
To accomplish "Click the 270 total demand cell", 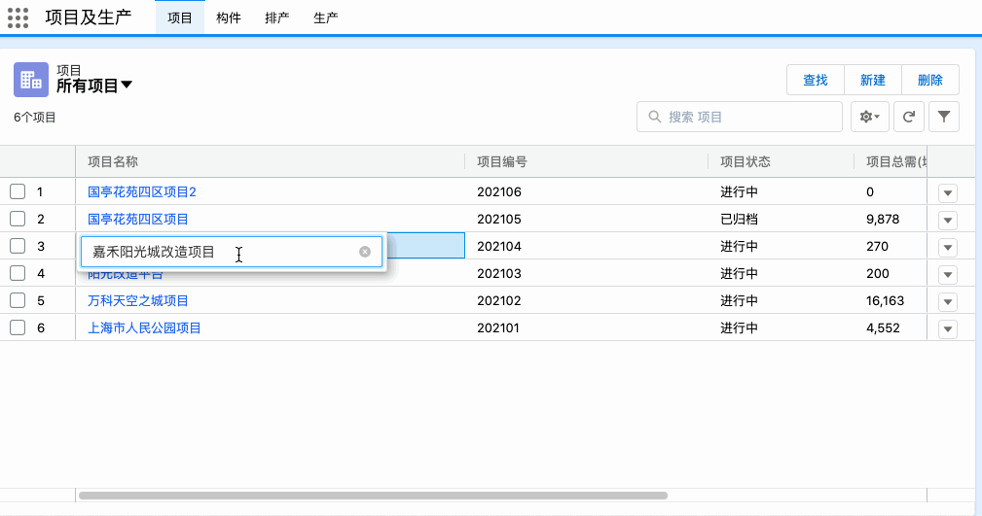I will click(878, 247).
